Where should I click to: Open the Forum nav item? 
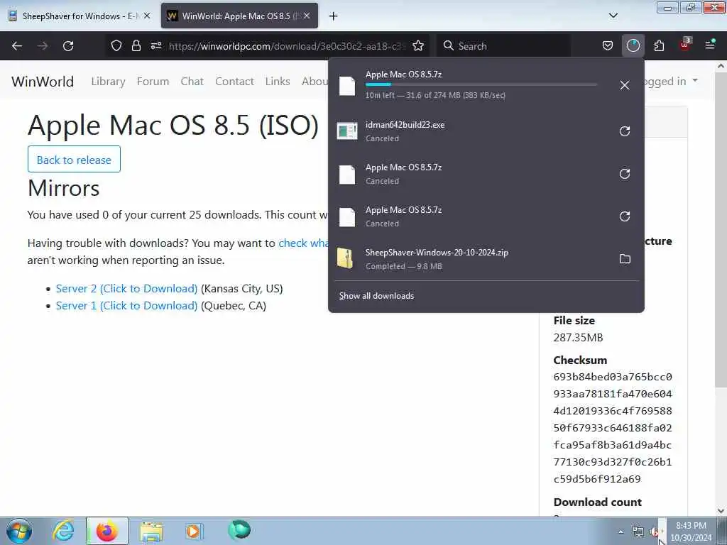153,81
